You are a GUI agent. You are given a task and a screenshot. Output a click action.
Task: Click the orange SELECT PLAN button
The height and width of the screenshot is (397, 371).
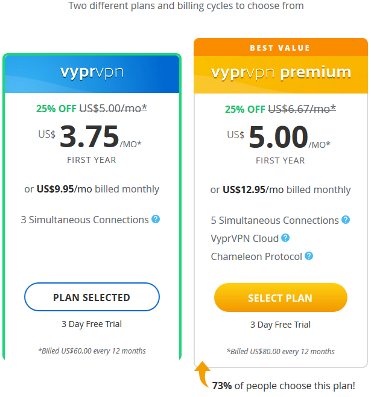[281, 297]
